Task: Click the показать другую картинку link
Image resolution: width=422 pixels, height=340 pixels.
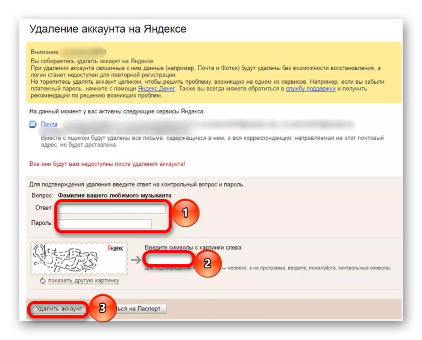Action: [x=83, y=281]
